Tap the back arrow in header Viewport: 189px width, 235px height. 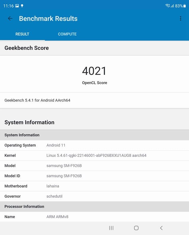click(x=10, y=19)
